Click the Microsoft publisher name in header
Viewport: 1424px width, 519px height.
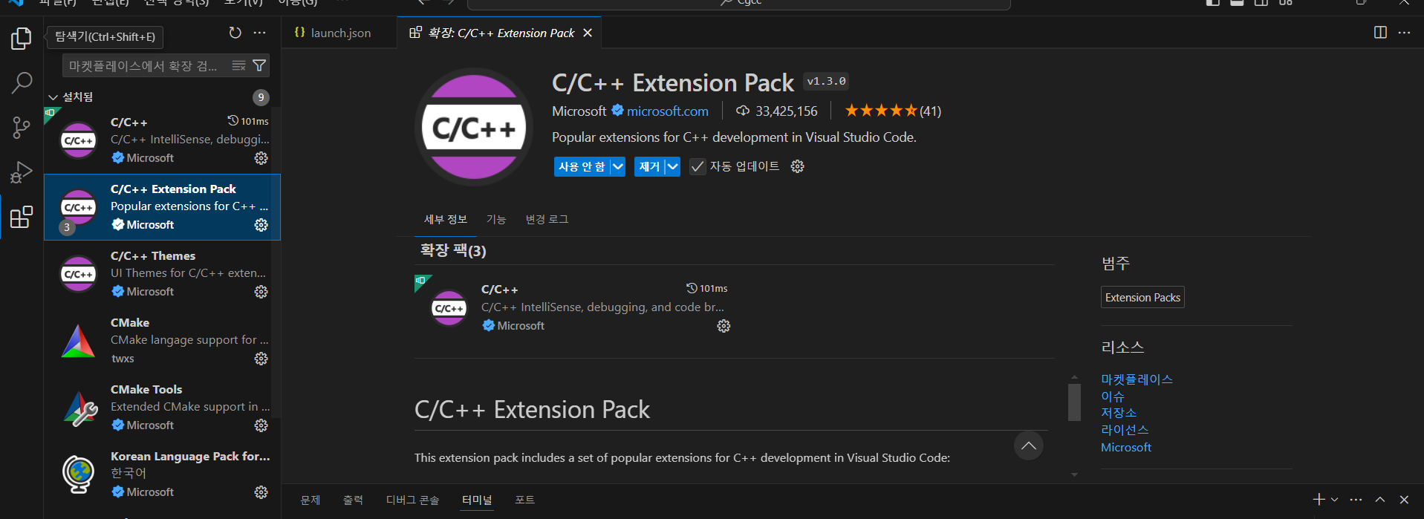point(579,111)
